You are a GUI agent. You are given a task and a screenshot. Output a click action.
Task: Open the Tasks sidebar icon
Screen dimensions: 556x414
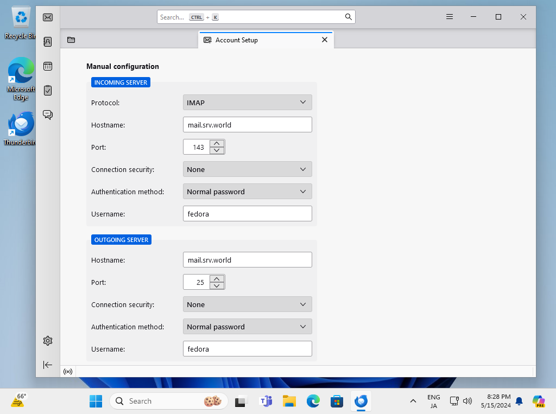point(48,90)
